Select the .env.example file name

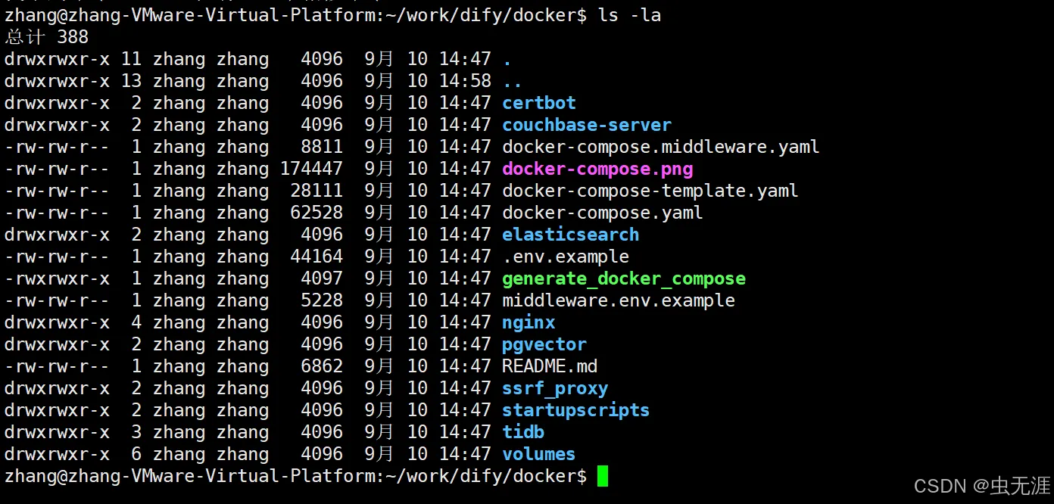point(566,257)
